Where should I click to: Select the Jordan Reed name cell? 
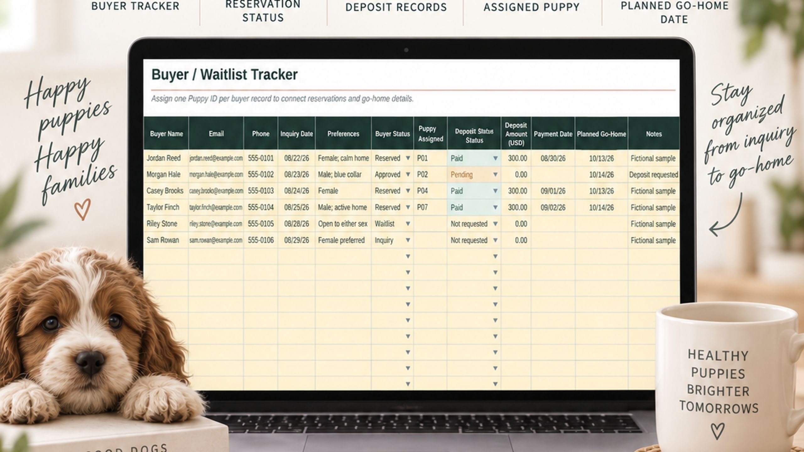tap(166, 158)
